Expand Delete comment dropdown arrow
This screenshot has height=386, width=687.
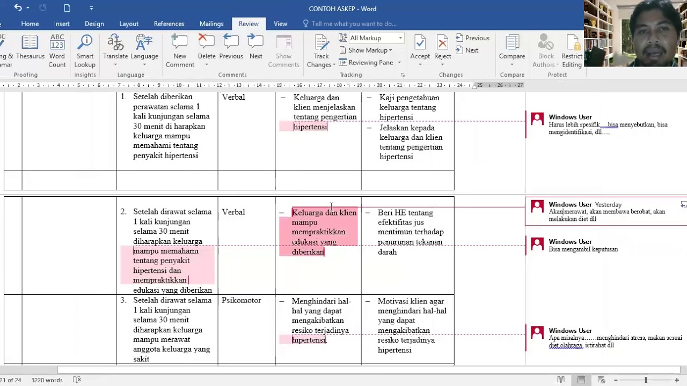pyautogui.click(x=206, y=65)
